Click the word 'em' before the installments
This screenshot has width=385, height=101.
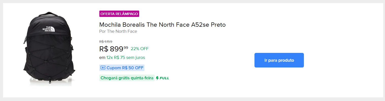102,57
